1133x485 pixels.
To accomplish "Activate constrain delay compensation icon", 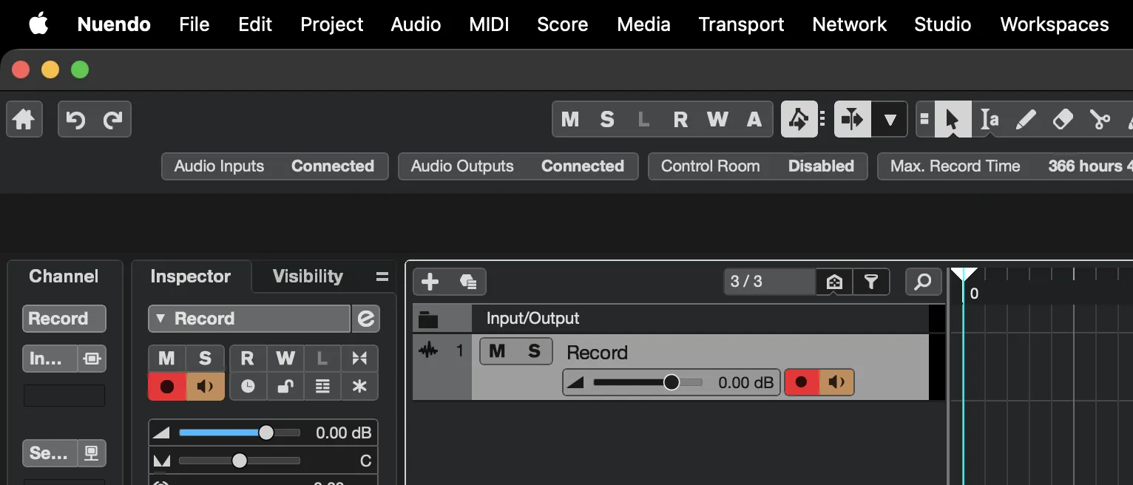I will tap(799, 119).
